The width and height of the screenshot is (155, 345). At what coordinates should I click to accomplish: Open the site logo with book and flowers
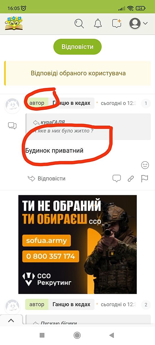(13, 23)
